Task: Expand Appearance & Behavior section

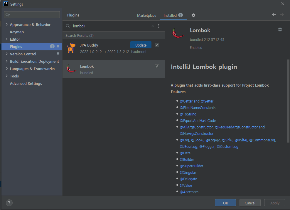Action: (x=7, y=24)
